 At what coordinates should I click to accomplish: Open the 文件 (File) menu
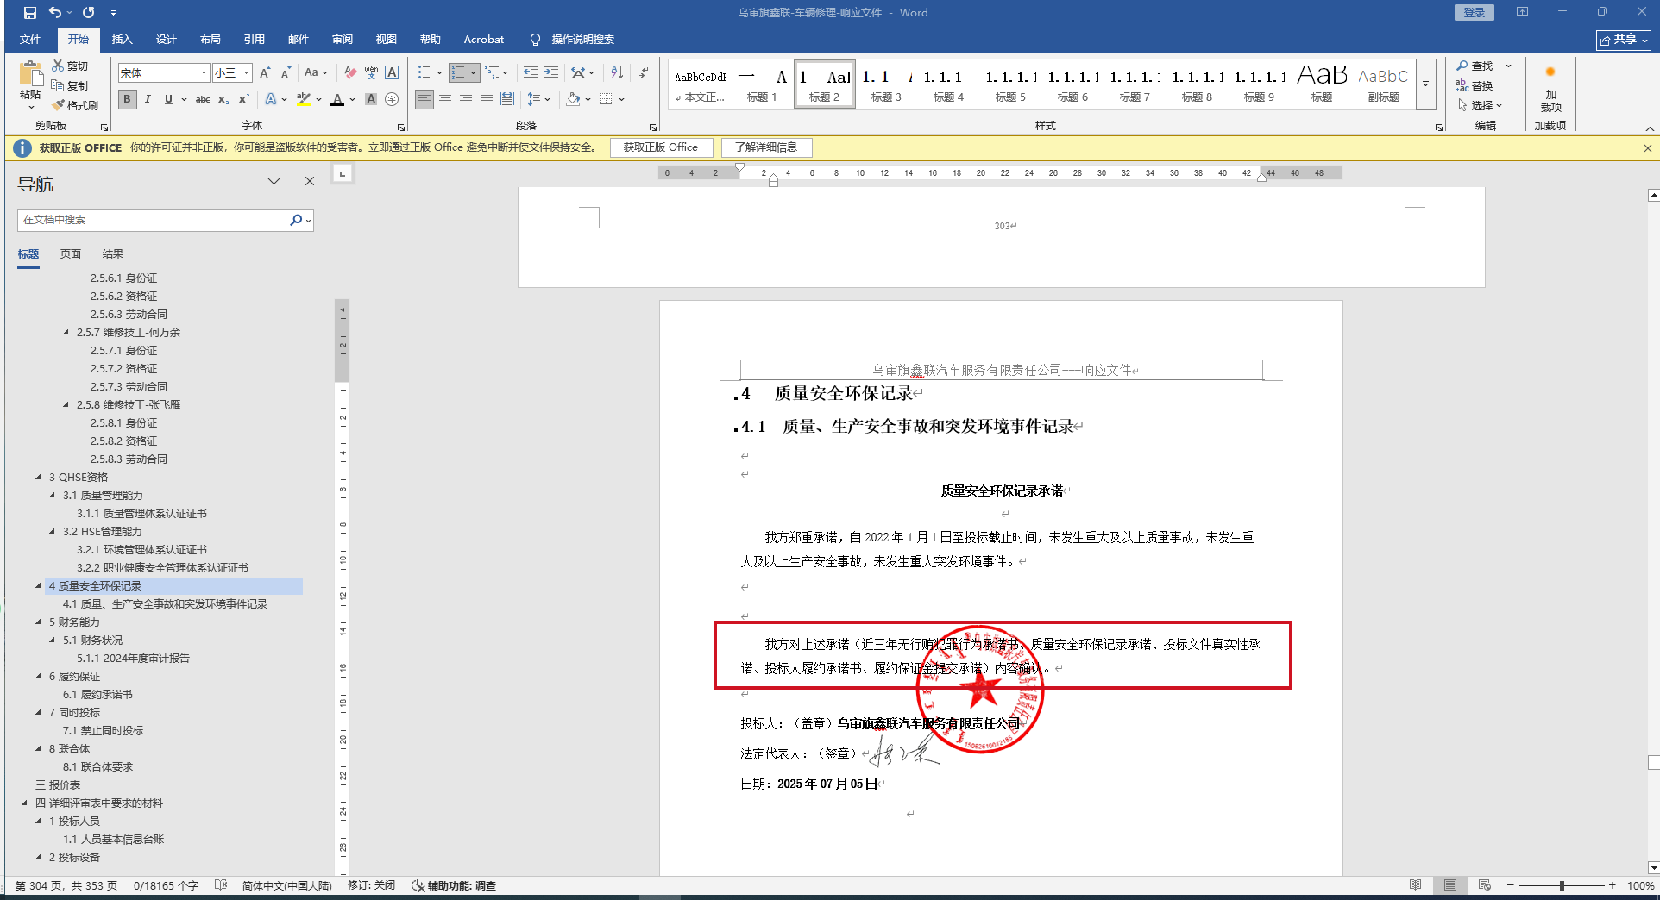click(30, 40)
